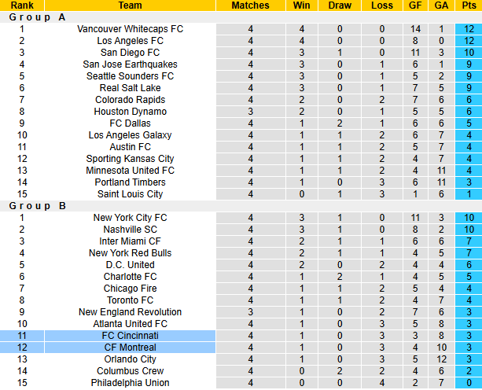
Task: Open the Philadelphia Union team link
Action: click(x=130, y=383)
